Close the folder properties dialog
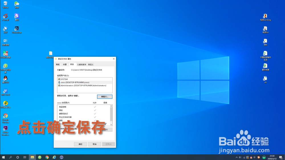Screen dimensions: 285x160 point(114,59)
